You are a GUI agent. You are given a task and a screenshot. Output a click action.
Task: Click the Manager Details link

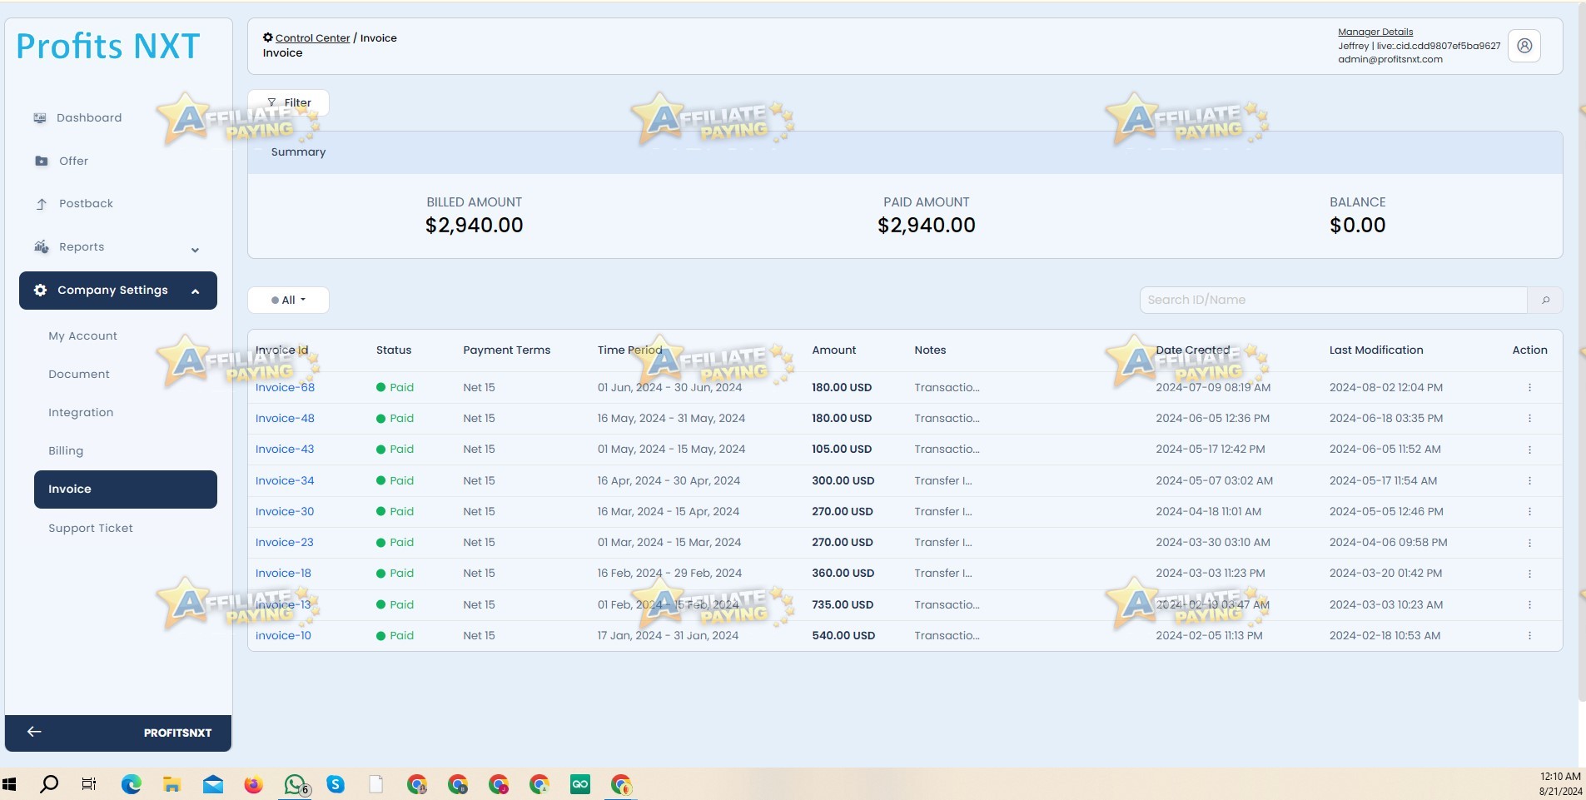[x=1375, y=32]
